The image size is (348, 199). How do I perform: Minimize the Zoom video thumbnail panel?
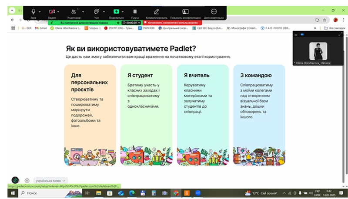(x=296, y=35)
